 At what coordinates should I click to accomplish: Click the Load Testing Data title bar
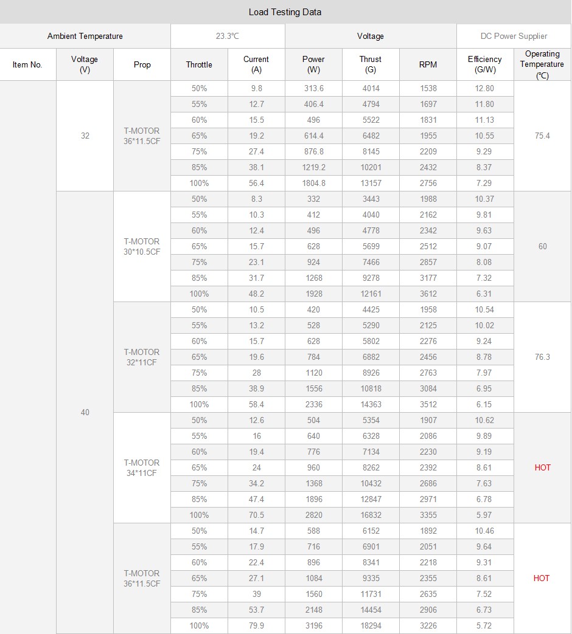click(x=285, y=12)
